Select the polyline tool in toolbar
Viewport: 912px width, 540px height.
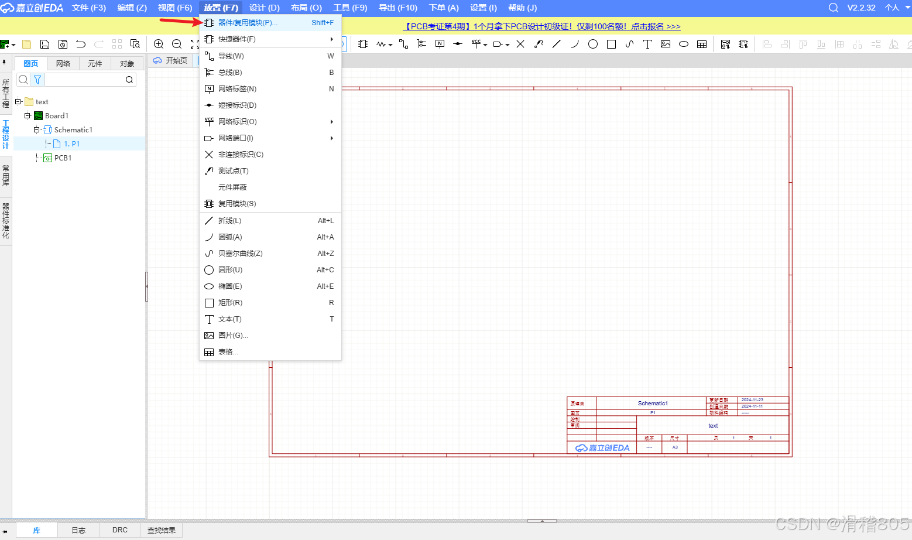[557, 44]
